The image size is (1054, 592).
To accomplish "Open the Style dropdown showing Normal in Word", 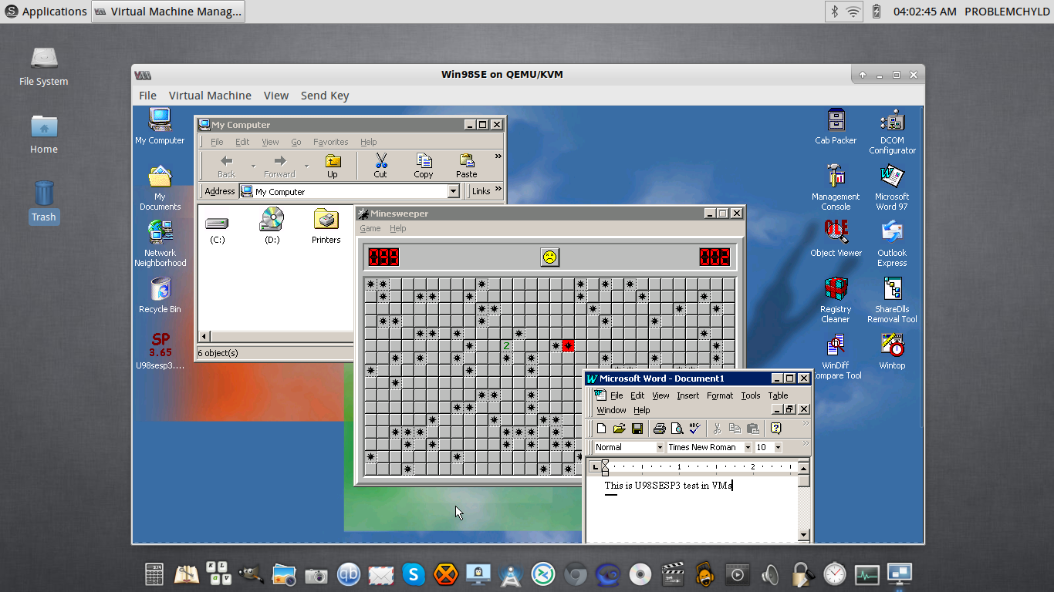I will click(660, 447).
